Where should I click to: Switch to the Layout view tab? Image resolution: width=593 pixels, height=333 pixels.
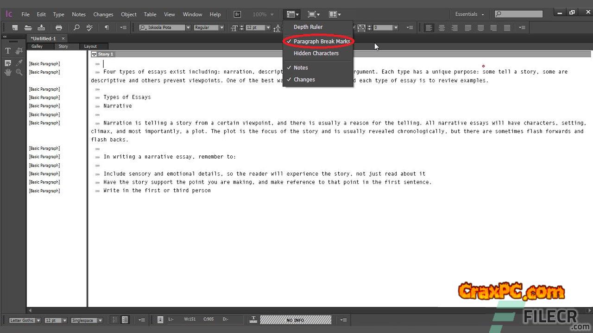pyautogui.click(x=90, y=46)
